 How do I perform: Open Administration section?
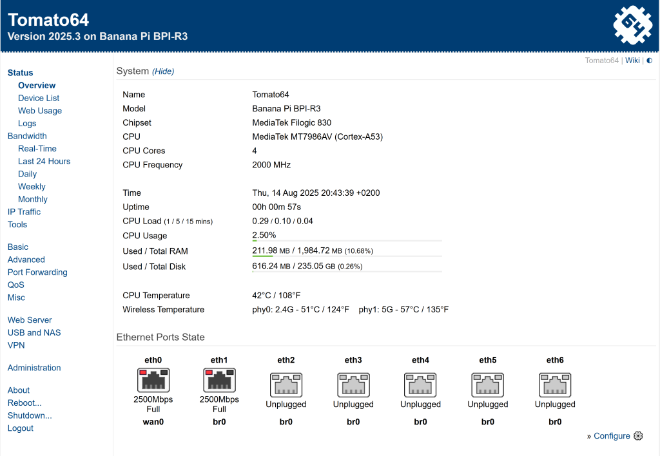click(34, 368)
